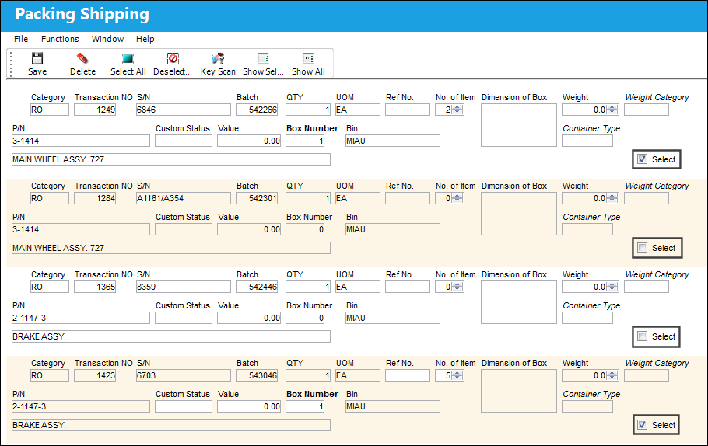Click the Delete eraser icon
The image size is (708, 446).
(82, 58)
